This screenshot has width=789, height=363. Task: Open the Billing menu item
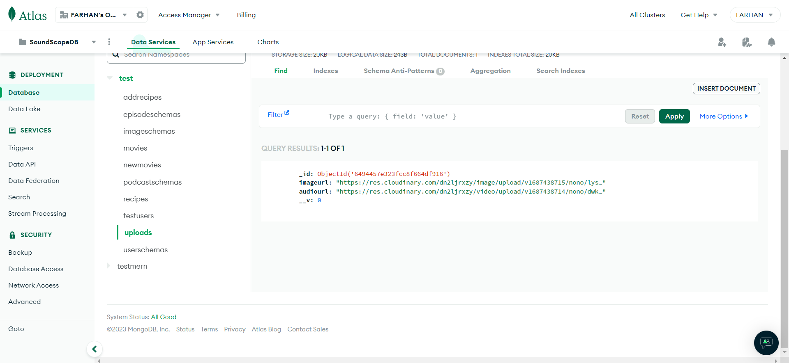pos(246,15)
